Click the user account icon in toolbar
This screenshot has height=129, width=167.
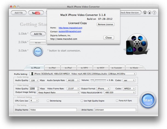tap(145, 13)
